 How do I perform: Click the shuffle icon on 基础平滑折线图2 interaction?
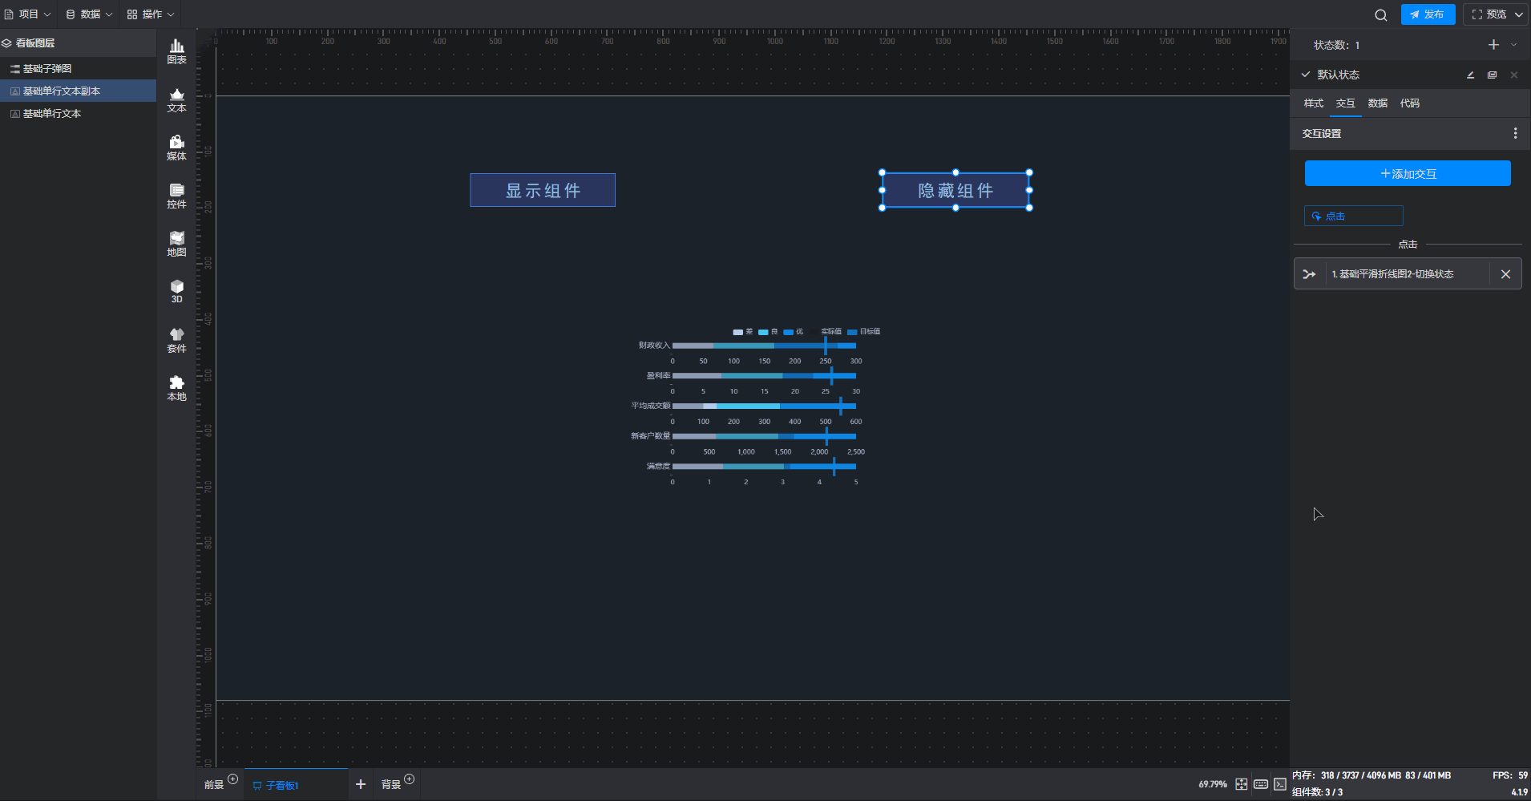click(x=1309, y=274)
